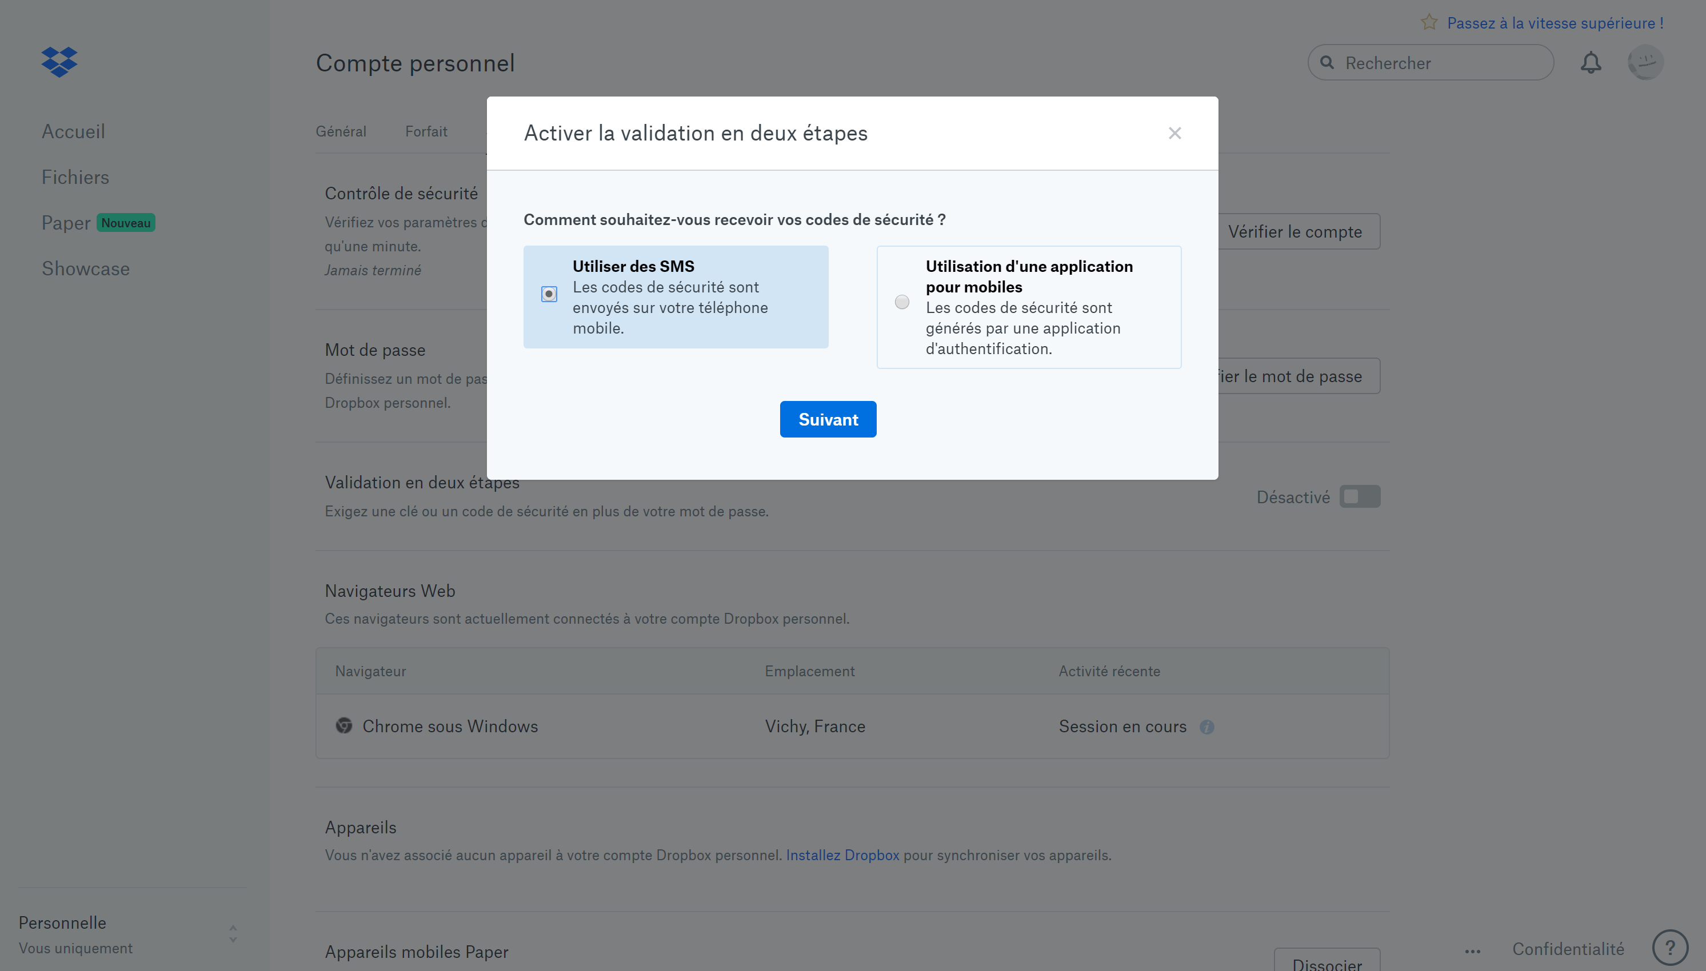Click the Nouveau badge next to Paper
Image resolution: width=1706 pixels, height=971 pixels.
coord(125,223)
